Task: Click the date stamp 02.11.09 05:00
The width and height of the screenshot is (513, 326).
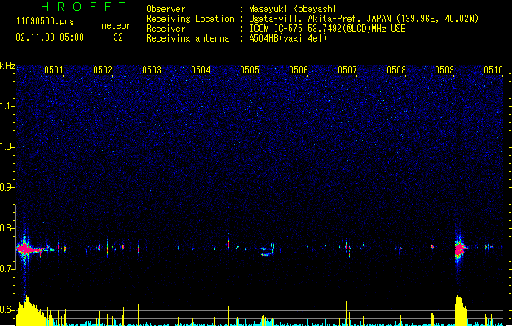Action: 50,37
